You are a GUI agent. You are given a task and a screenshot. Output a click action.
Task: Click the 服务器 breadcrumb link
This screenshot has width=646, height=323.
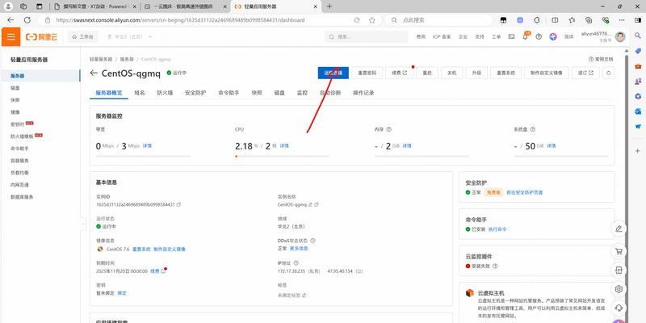(127, 59)
